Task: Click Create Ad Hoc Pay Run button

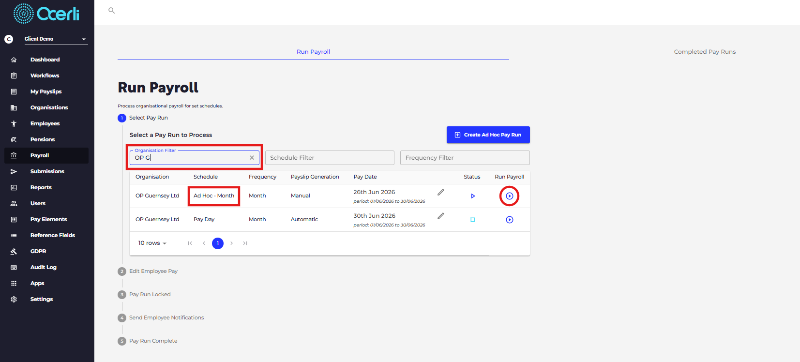Action: pos(488,135)
